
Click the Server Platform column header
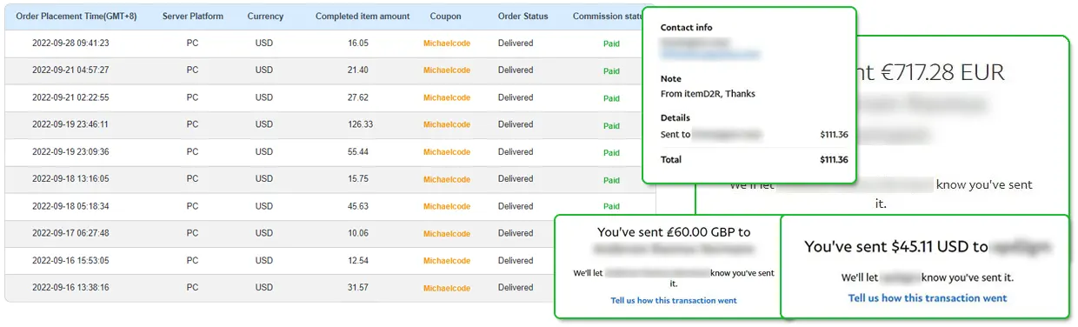[193, 17]
